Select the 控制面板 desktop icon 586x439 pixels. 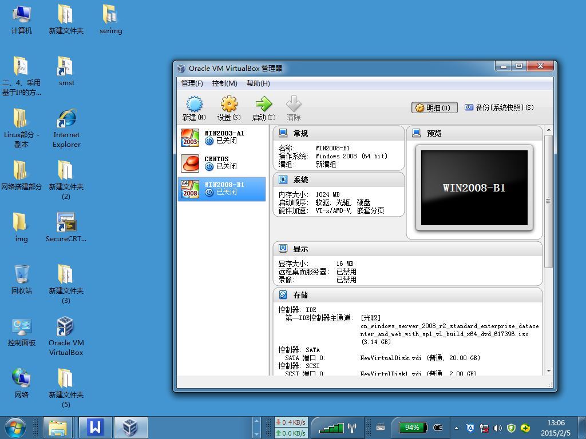(21, 332)
